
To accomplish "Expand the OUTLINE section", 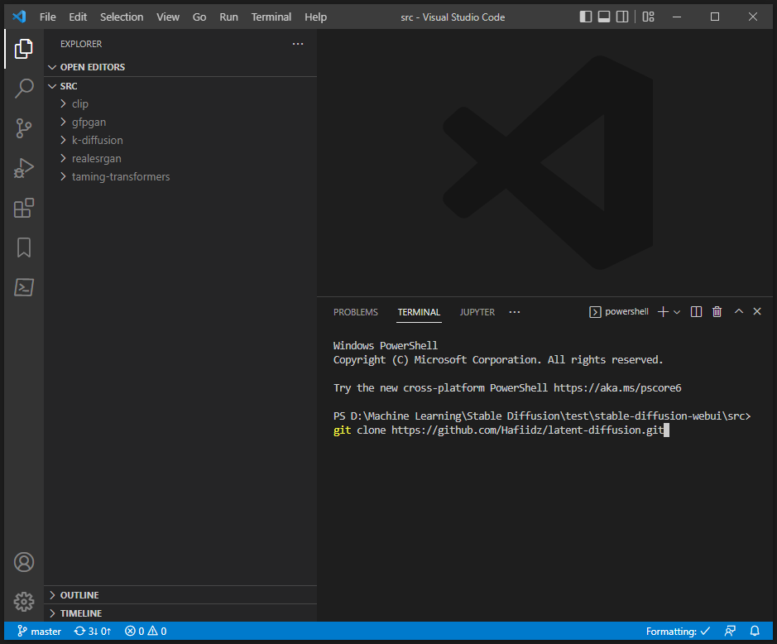I will [x=180, y=595].
